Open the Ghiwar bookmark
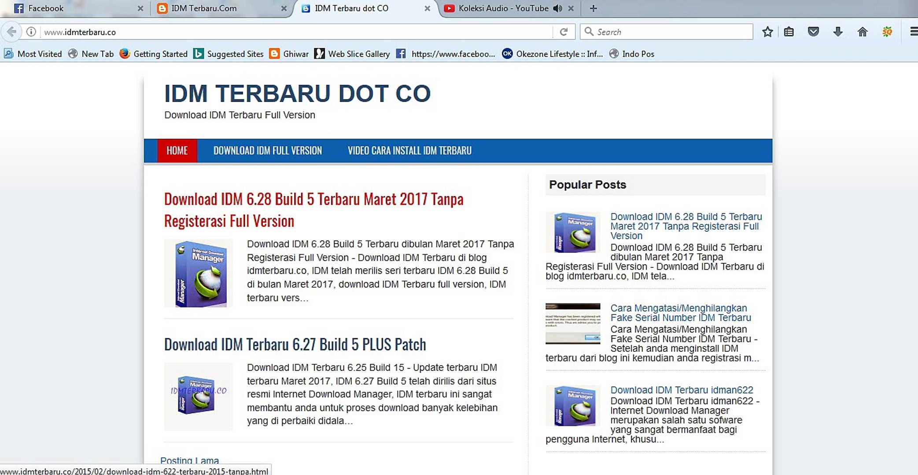 click(x=289, y=54)
